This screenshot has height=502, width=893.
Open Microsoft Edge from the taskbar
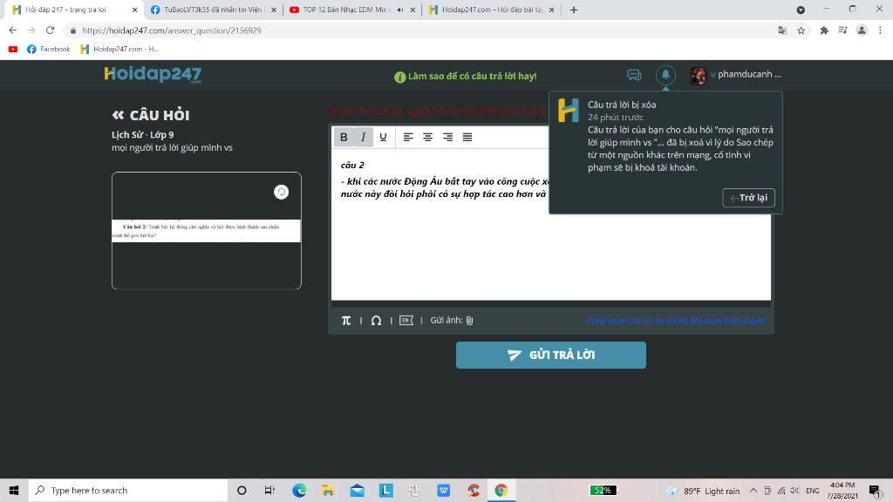click(299, 490)
